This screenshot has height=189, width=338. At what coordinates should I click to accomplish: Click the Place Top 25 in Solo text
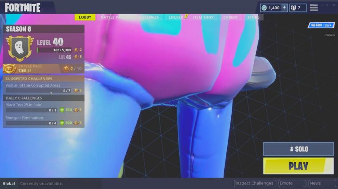click(23, 105)
